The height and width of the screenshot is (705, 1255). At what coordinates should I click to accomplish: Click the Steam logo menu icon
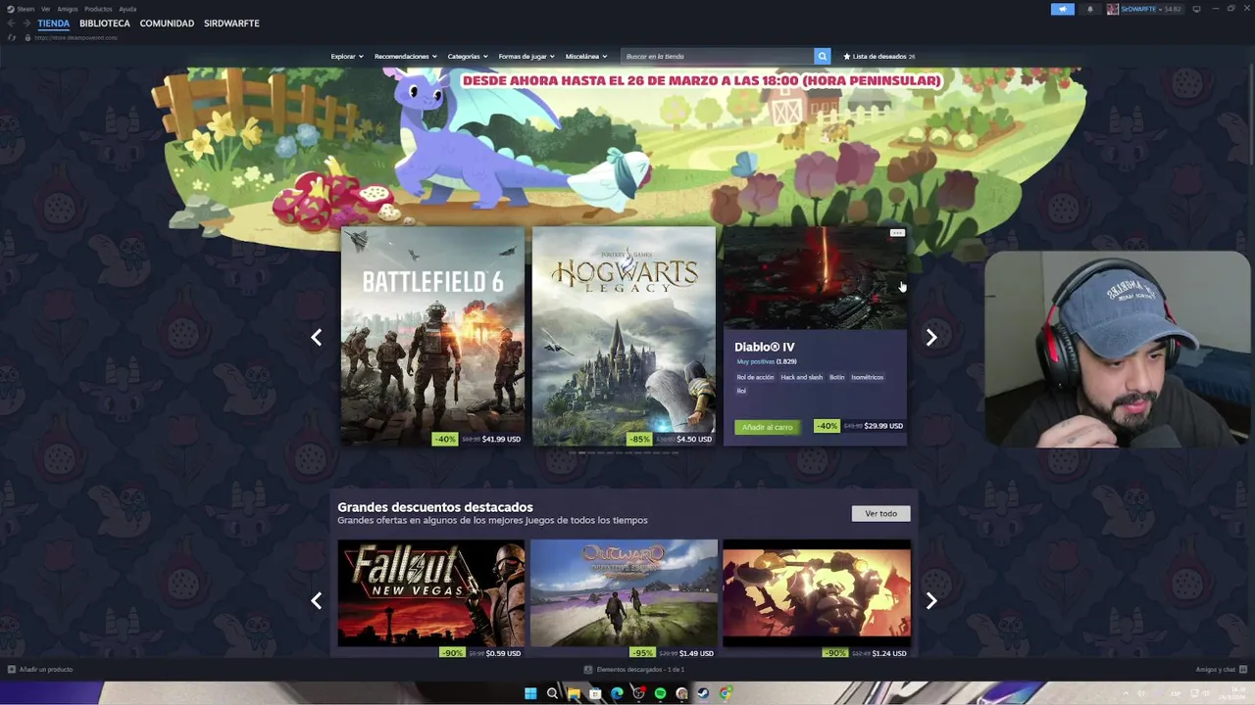pyautogui.click(x=11, y=9)
